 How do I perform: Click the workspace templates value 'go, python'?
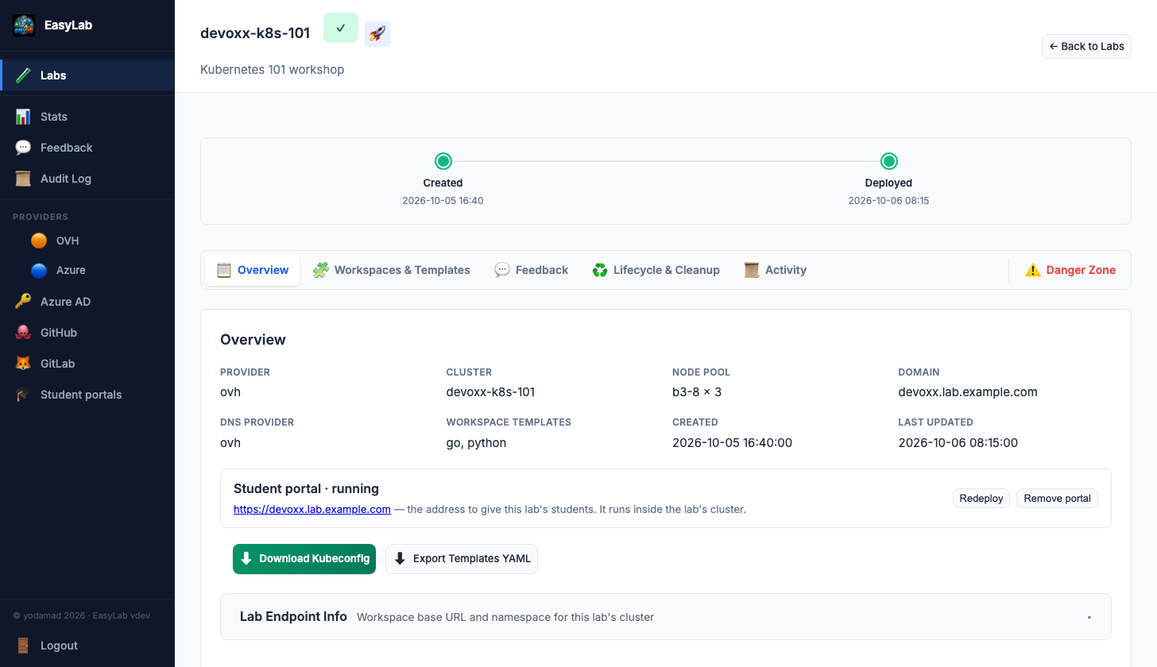pos(476,443)
